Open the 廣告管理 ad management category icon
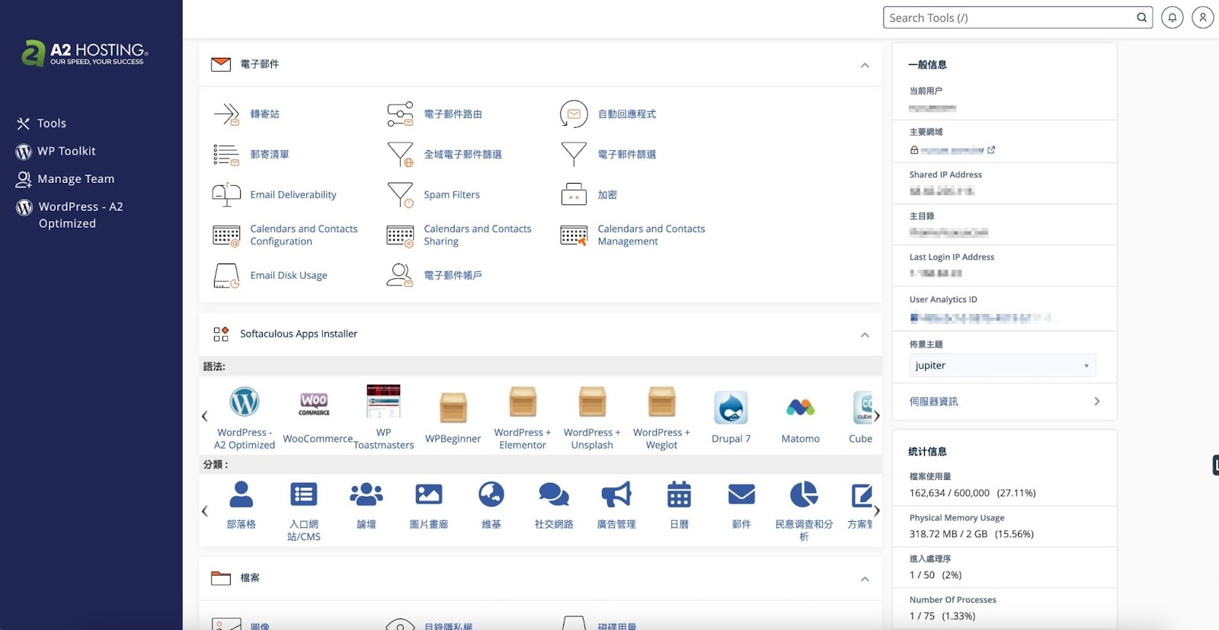 (x=616, y=494)
